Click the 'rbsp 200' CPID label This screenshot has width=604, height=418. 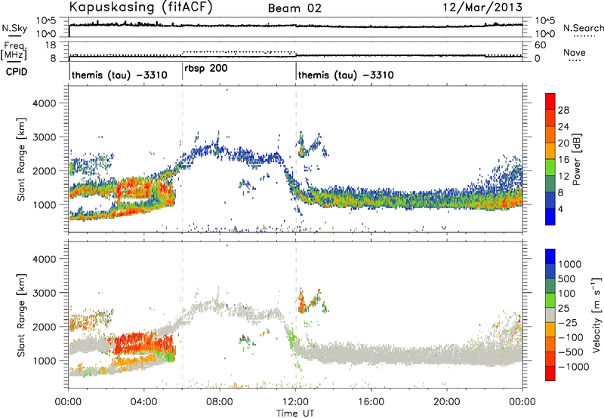pyautogui.click(x=205, y=68)
